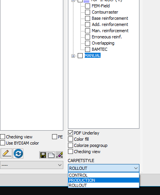Image resolution: width=160 pixels, height=195 pixels.
Task: Tick the PE checkbox
Action: coord(54,137)
